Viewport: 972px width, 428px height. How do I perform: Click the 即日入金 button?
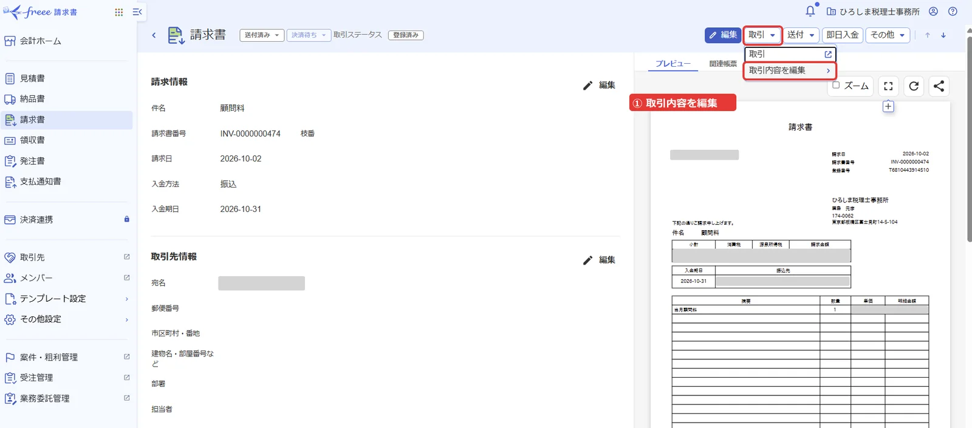coord(843,35)
